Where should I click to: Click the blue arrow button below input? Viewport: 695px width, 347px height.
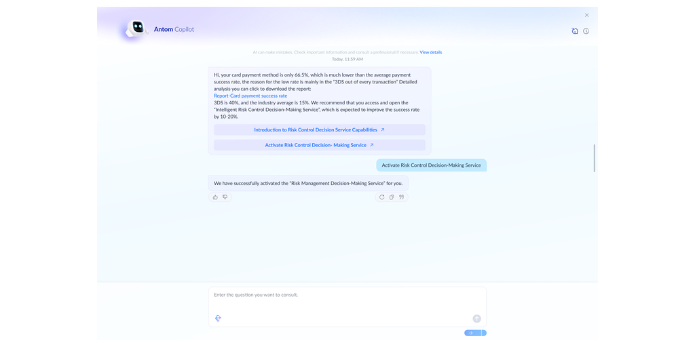click(x=472, y=333)
